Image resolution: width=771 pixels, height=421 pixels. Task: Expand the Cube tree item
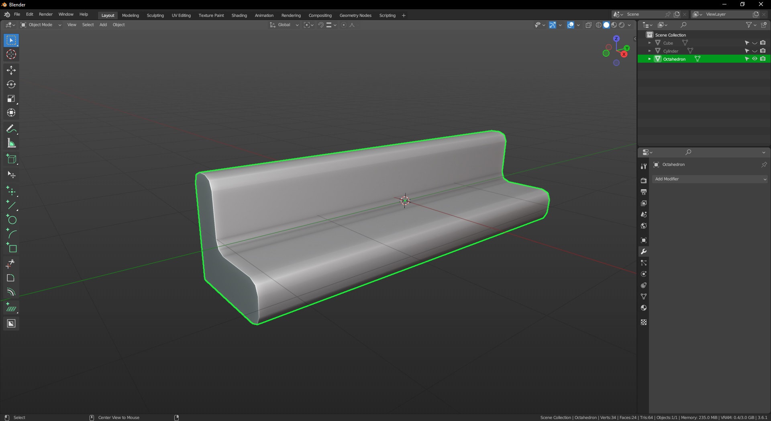[649, 43]
